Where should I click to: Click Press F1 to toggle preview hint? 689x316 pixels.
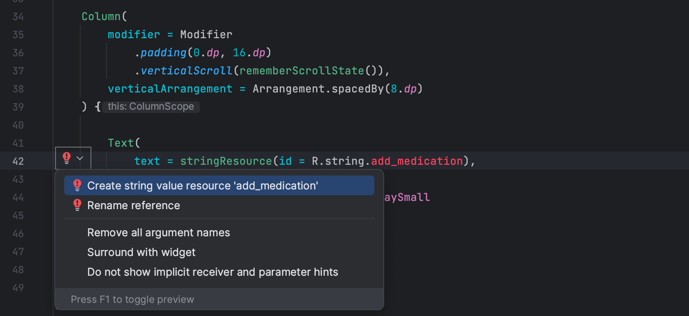coord(132,300)
